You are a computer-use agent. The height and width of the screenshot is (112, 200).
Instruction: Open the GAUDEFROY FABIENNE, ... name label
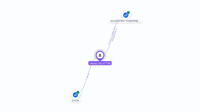(126, 21)
